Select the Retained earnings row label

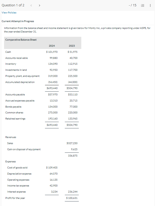[x=16, y=118]
